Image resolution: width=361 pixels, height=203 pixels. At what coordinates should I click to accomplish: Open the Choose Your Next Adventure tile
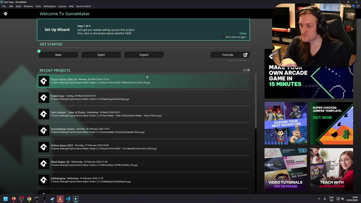tap(286, 123)
